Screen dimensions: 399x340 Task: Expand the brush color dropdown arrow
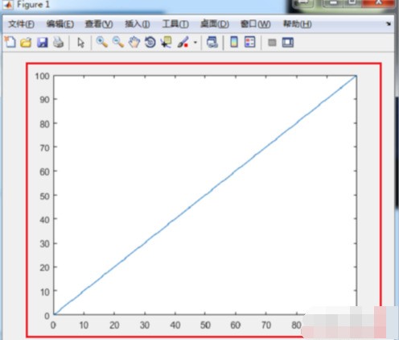(195, 43)
